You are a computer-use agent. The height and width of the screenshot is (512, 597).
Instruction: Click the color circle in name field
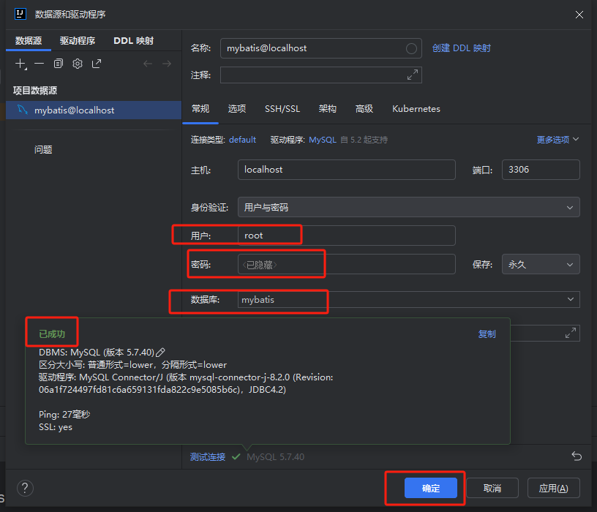coord(411,48)
